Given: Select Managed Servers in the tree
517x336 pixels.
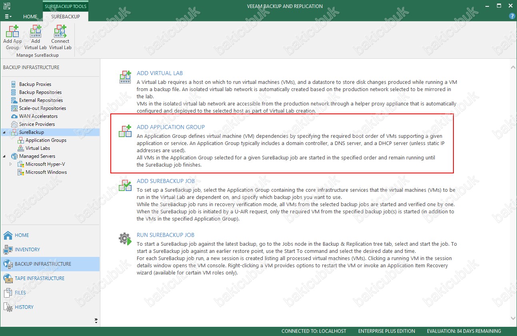Looking at the screenshot, I should (x=37, y=156).
